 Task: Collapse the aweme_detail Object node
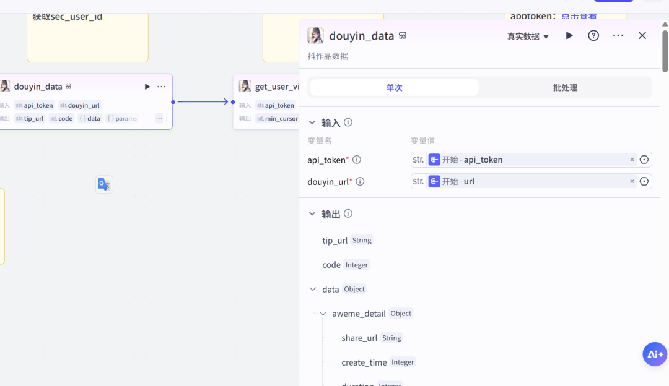tap(323, 314)
